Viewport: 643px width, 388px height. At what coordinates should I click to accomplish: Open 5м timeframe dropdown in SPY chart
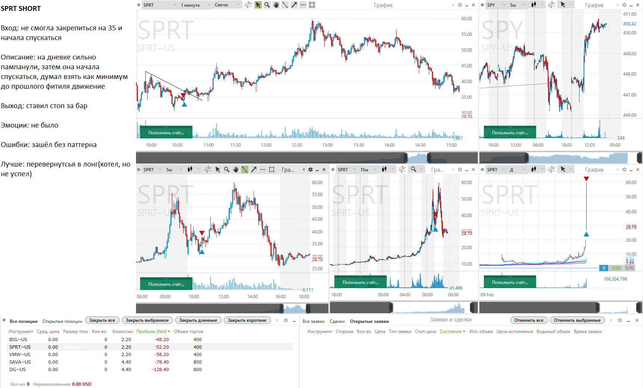[518, 5]
